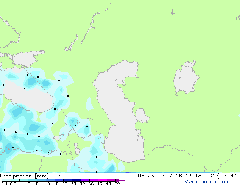
Task: Pick the legend swatch between 0.5 and 1
Action: 15,180
